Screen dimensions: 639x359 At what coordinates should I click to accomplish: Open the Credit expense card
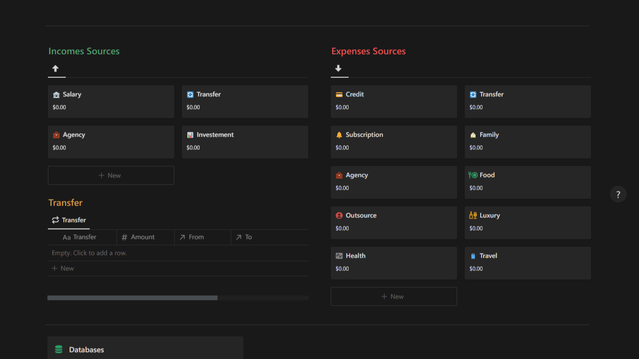394,101
